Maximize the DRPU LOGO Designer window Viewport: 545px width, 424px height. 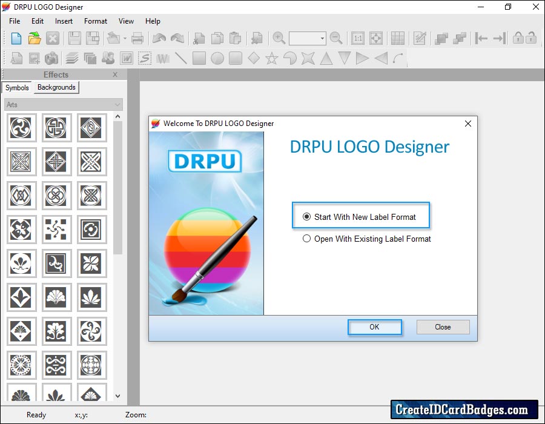pos(508,7)
